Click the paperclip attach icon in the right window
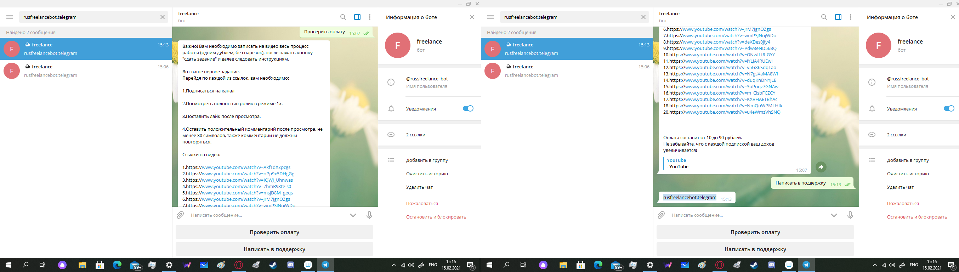 coord(661,215)
